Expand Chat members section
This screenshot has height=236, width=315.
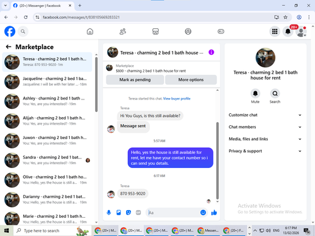click(x=265, y=127)
